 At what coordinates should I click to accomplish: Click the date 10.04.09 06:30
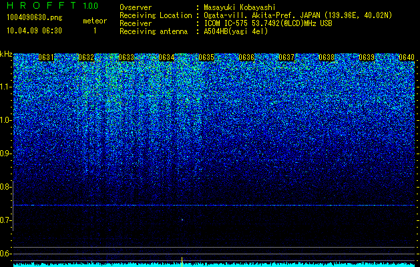coord(34,31)
